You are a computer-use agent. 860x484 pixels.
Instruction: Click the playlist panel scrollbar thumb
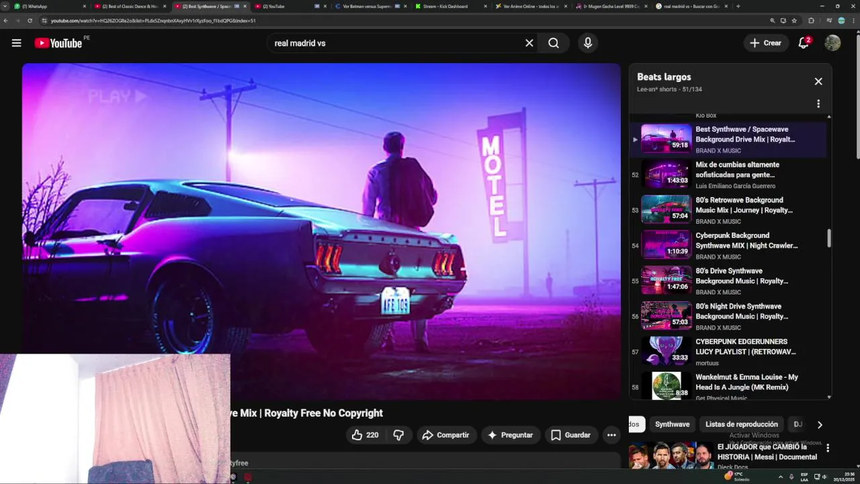click(829, 238)
